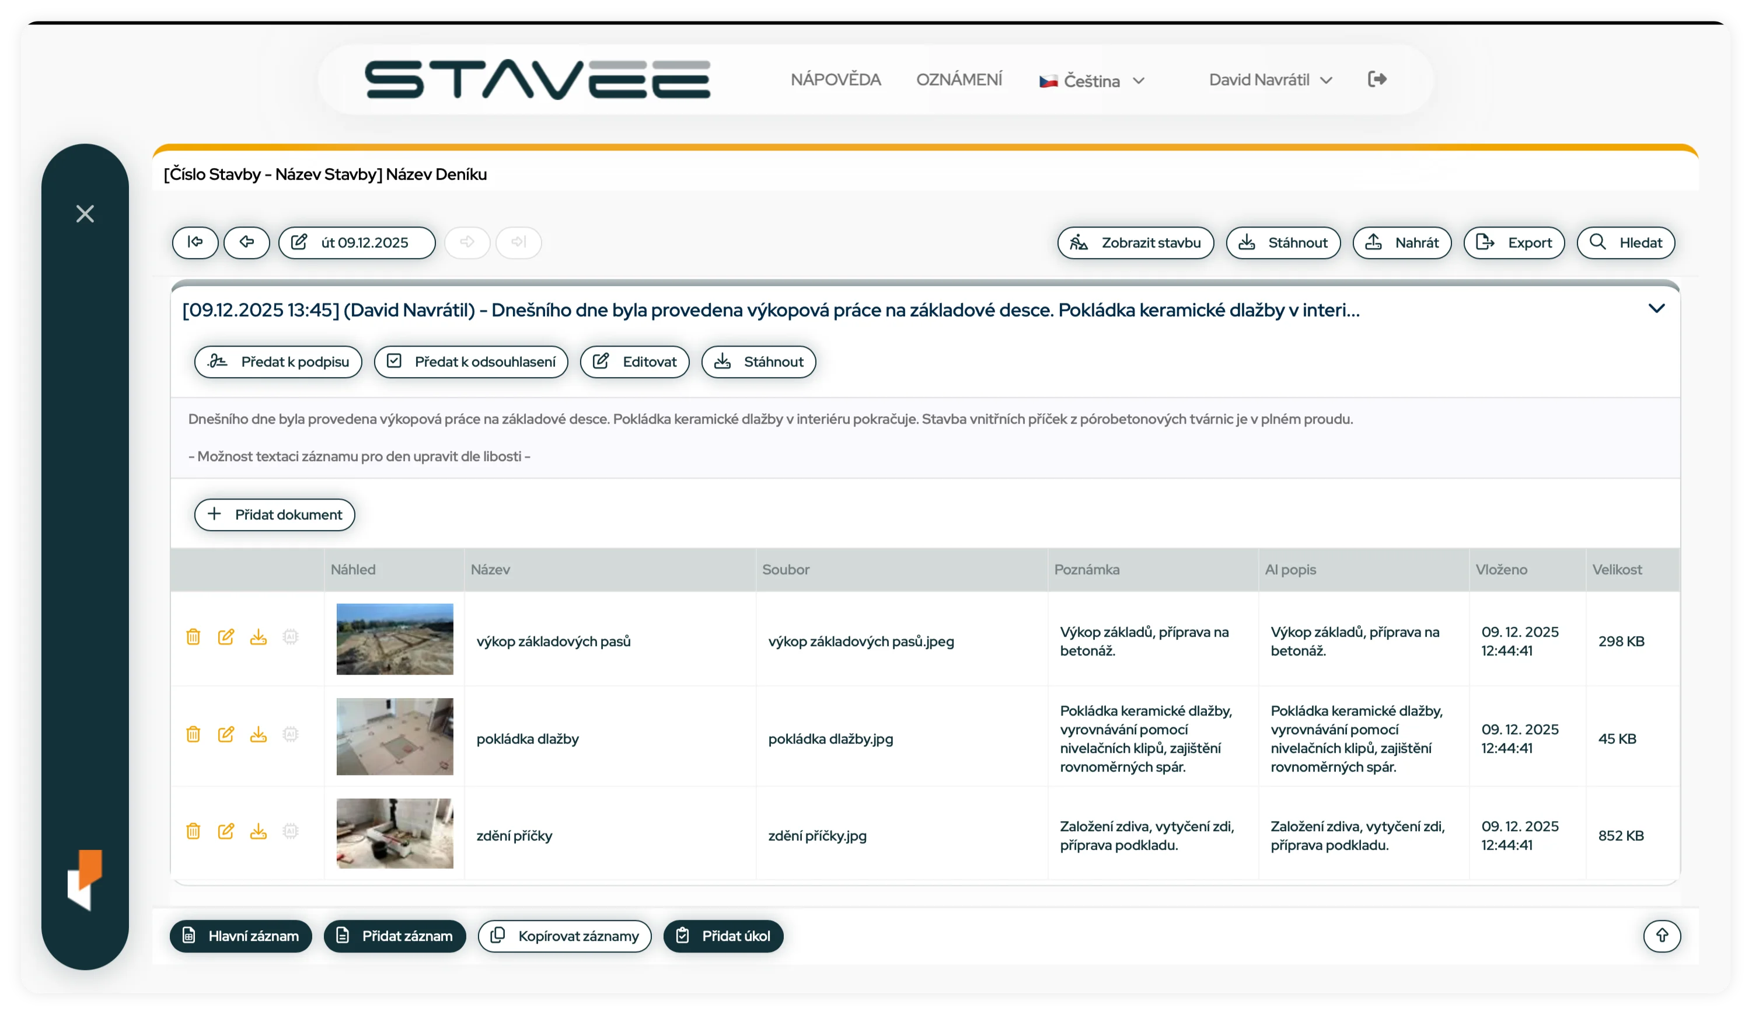Open the NÁPOVĚDA menu
This screenshot has height=1015, width=1752.
point(835,79)
